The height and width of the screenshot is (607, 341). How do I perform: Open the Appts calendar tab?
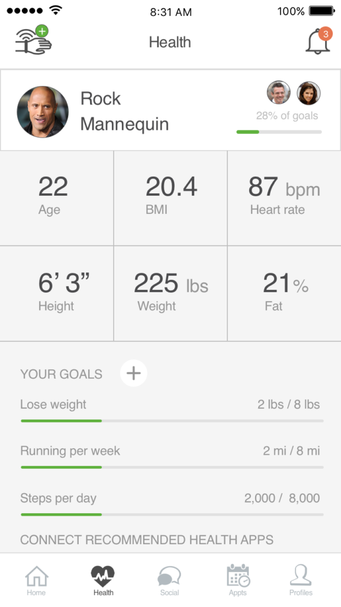click(238, 580)
